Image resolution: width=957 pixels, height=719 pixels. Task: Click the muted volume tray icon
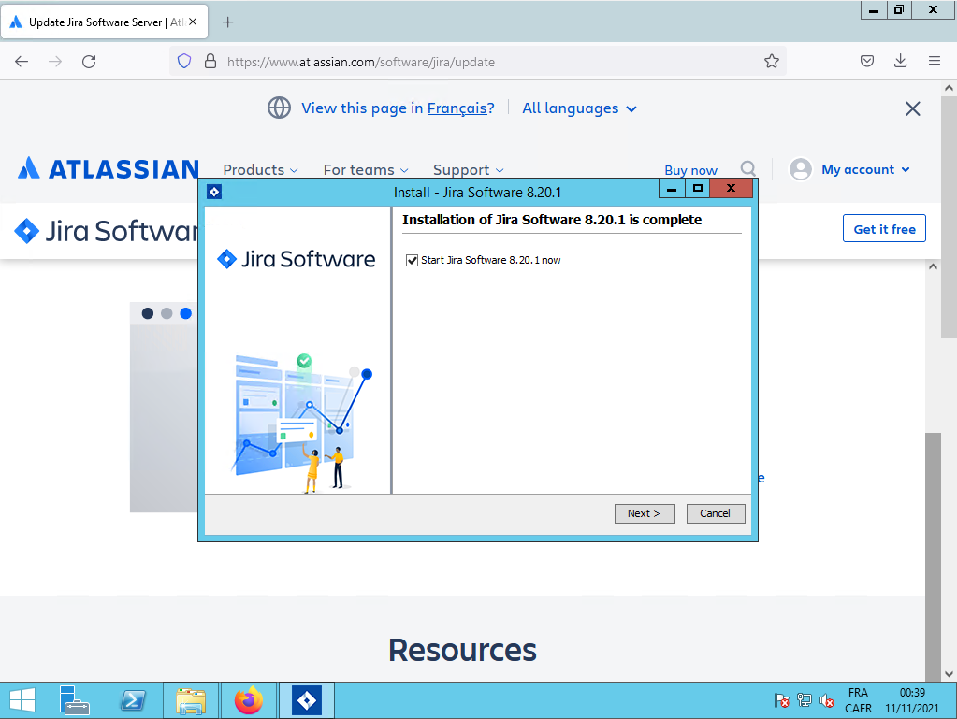[827, 700]
